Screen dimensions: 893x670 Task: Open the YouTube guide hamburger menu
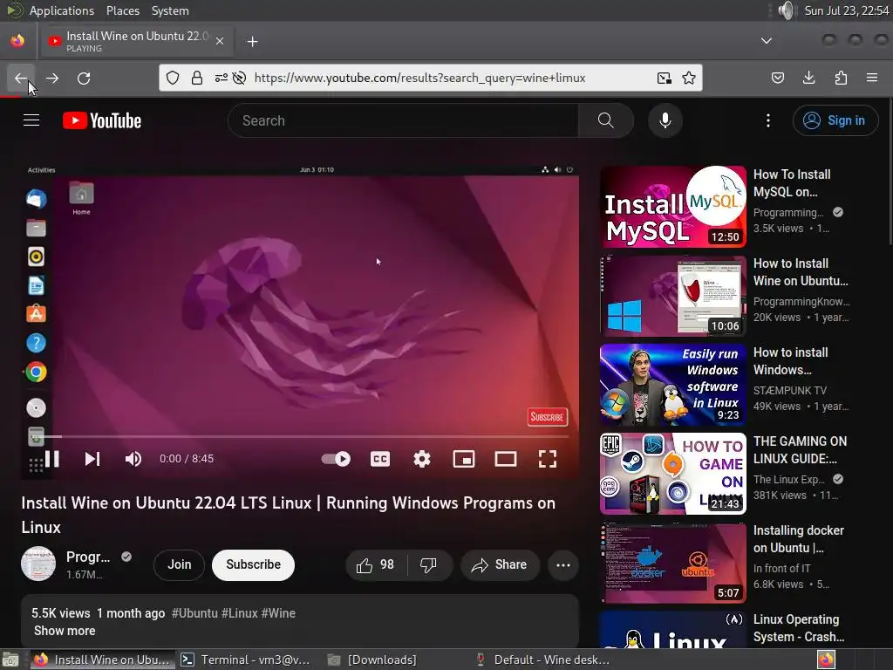point(31,120)
